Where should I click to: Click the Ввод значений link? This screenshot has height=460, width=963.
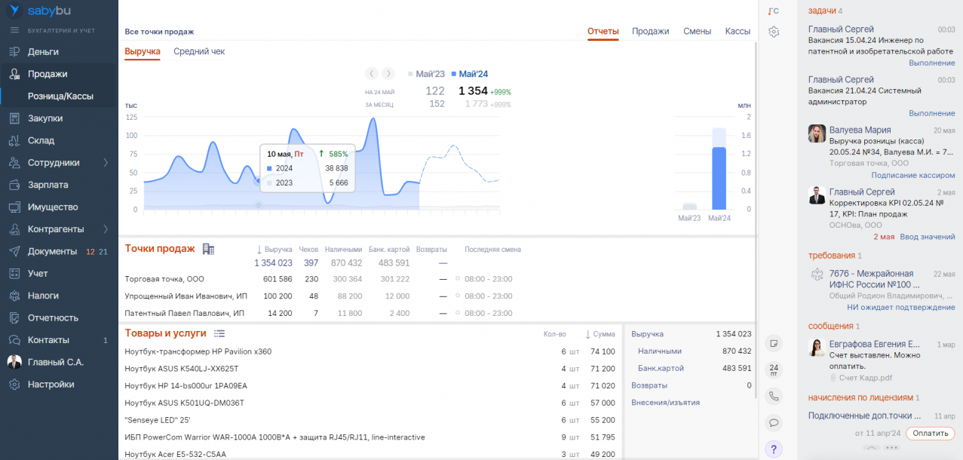pyautogui.click(x=927, y=237)
